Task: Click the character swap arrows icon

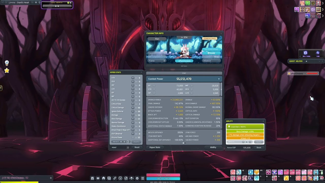Action: tap(132, 178)
